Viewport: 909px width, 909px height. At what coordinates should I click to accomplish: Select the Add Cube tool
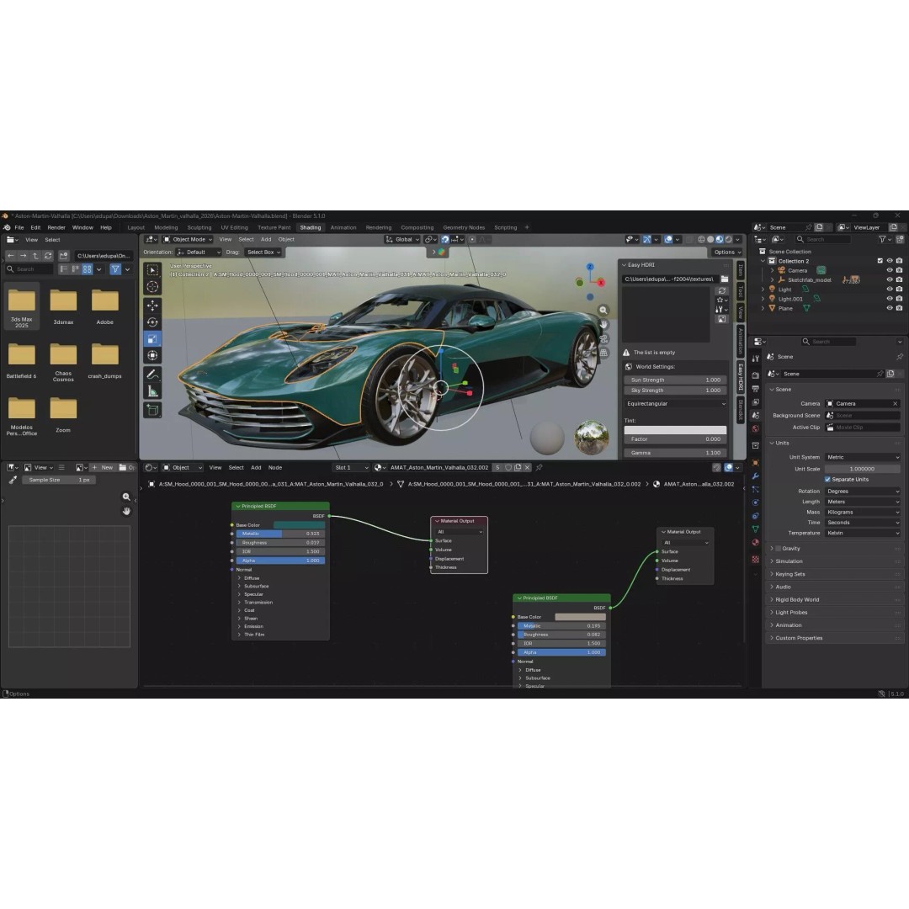[x=152, y=411]
